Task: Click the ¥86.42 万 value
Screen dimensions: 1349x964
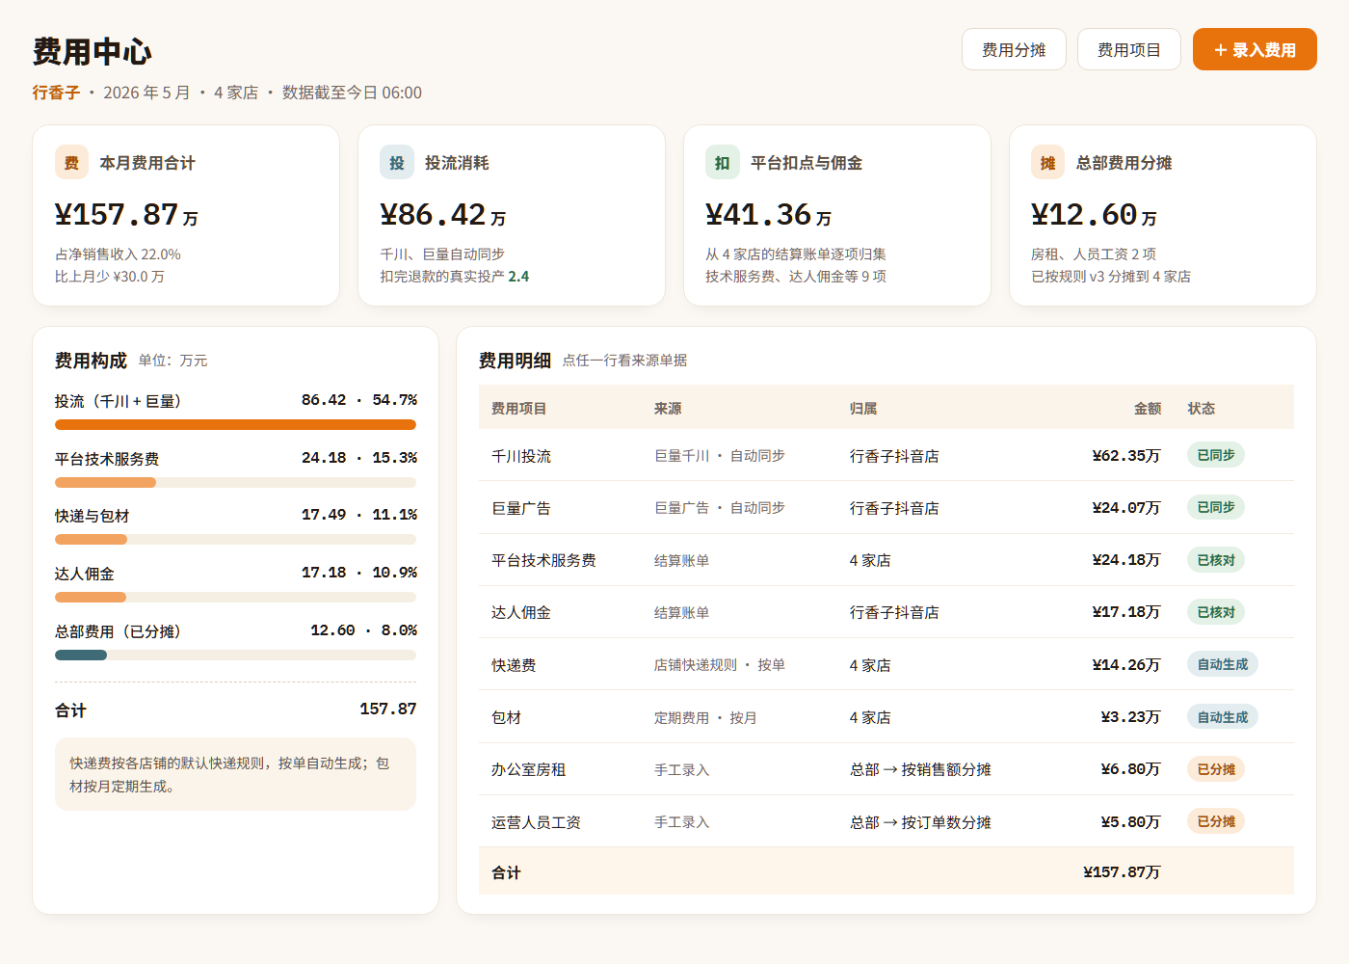Action: 443,215
